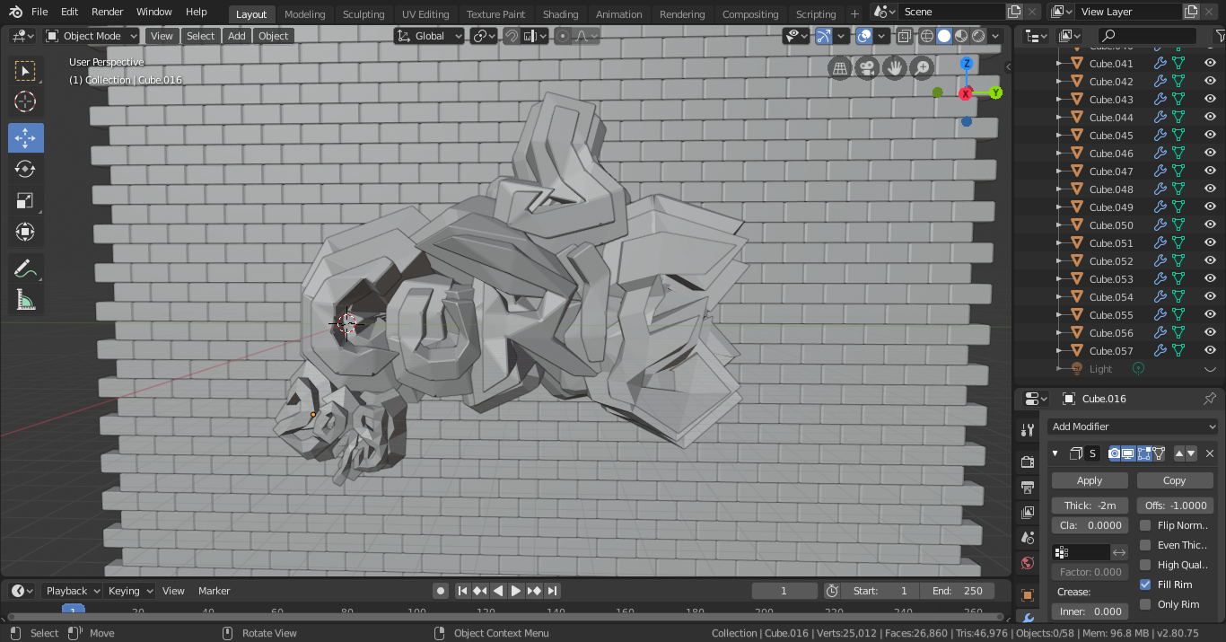Screen dimensions: 1226x642
Task: Click the Apply modifier button
Action: tap(1089, 480)
